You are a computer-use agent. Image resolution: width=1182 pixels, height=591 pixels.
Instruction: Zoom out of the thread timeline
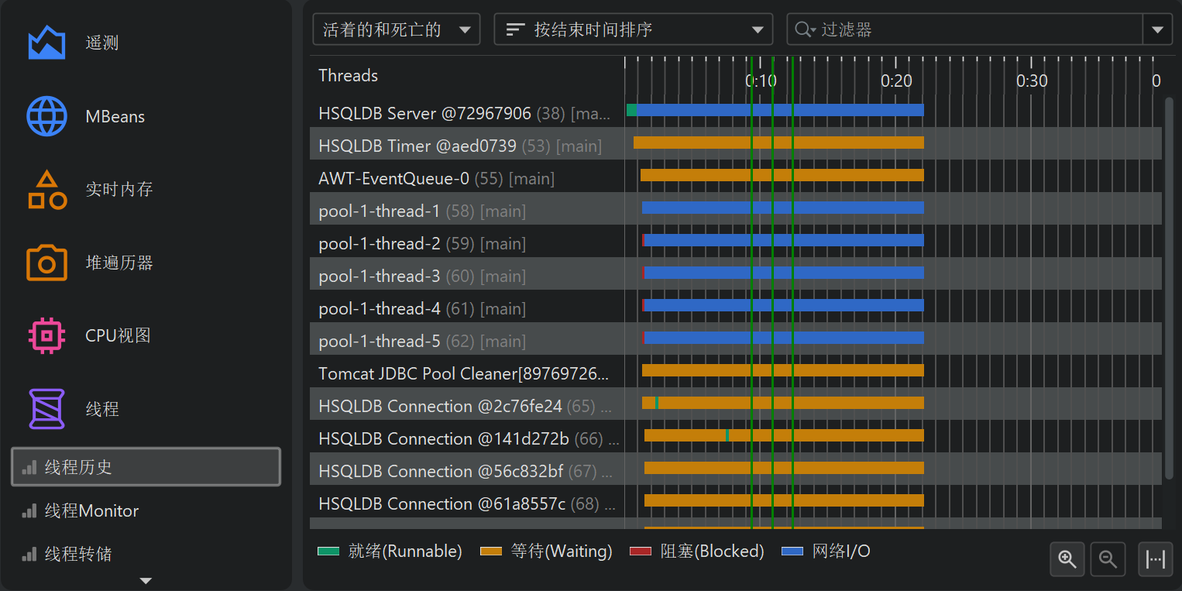click(x=1108, y=559)
